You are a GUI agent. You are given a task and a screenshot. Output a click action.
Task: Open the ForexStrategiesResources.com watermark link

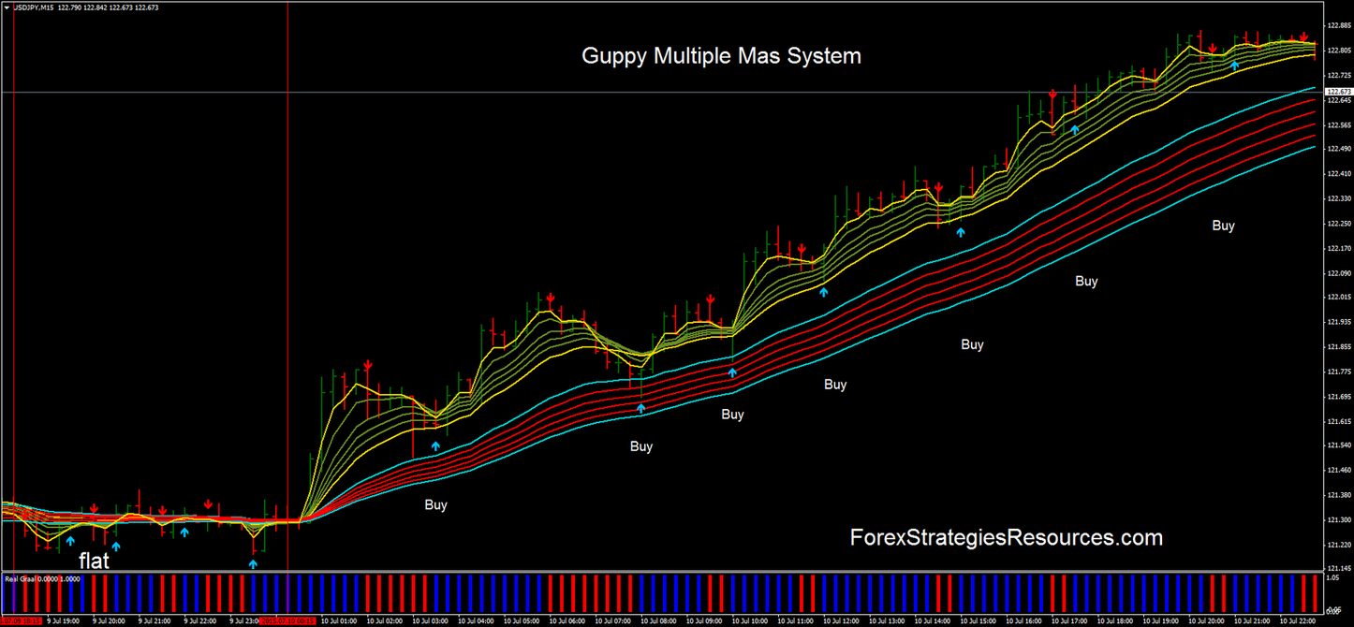click(x=1004, y=537)
